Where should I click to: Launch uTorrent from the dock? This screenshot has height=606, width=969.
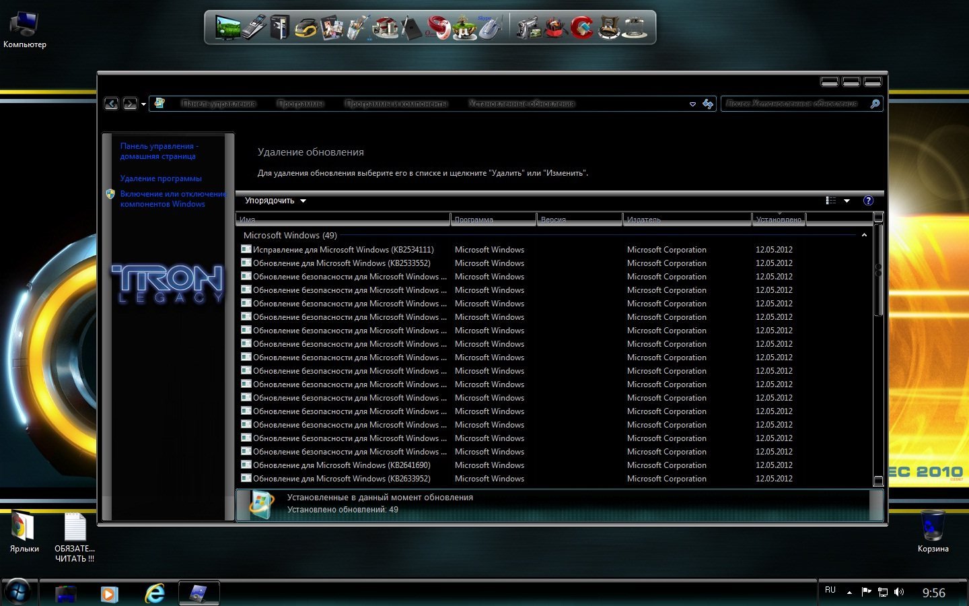[x=464, y=28]
